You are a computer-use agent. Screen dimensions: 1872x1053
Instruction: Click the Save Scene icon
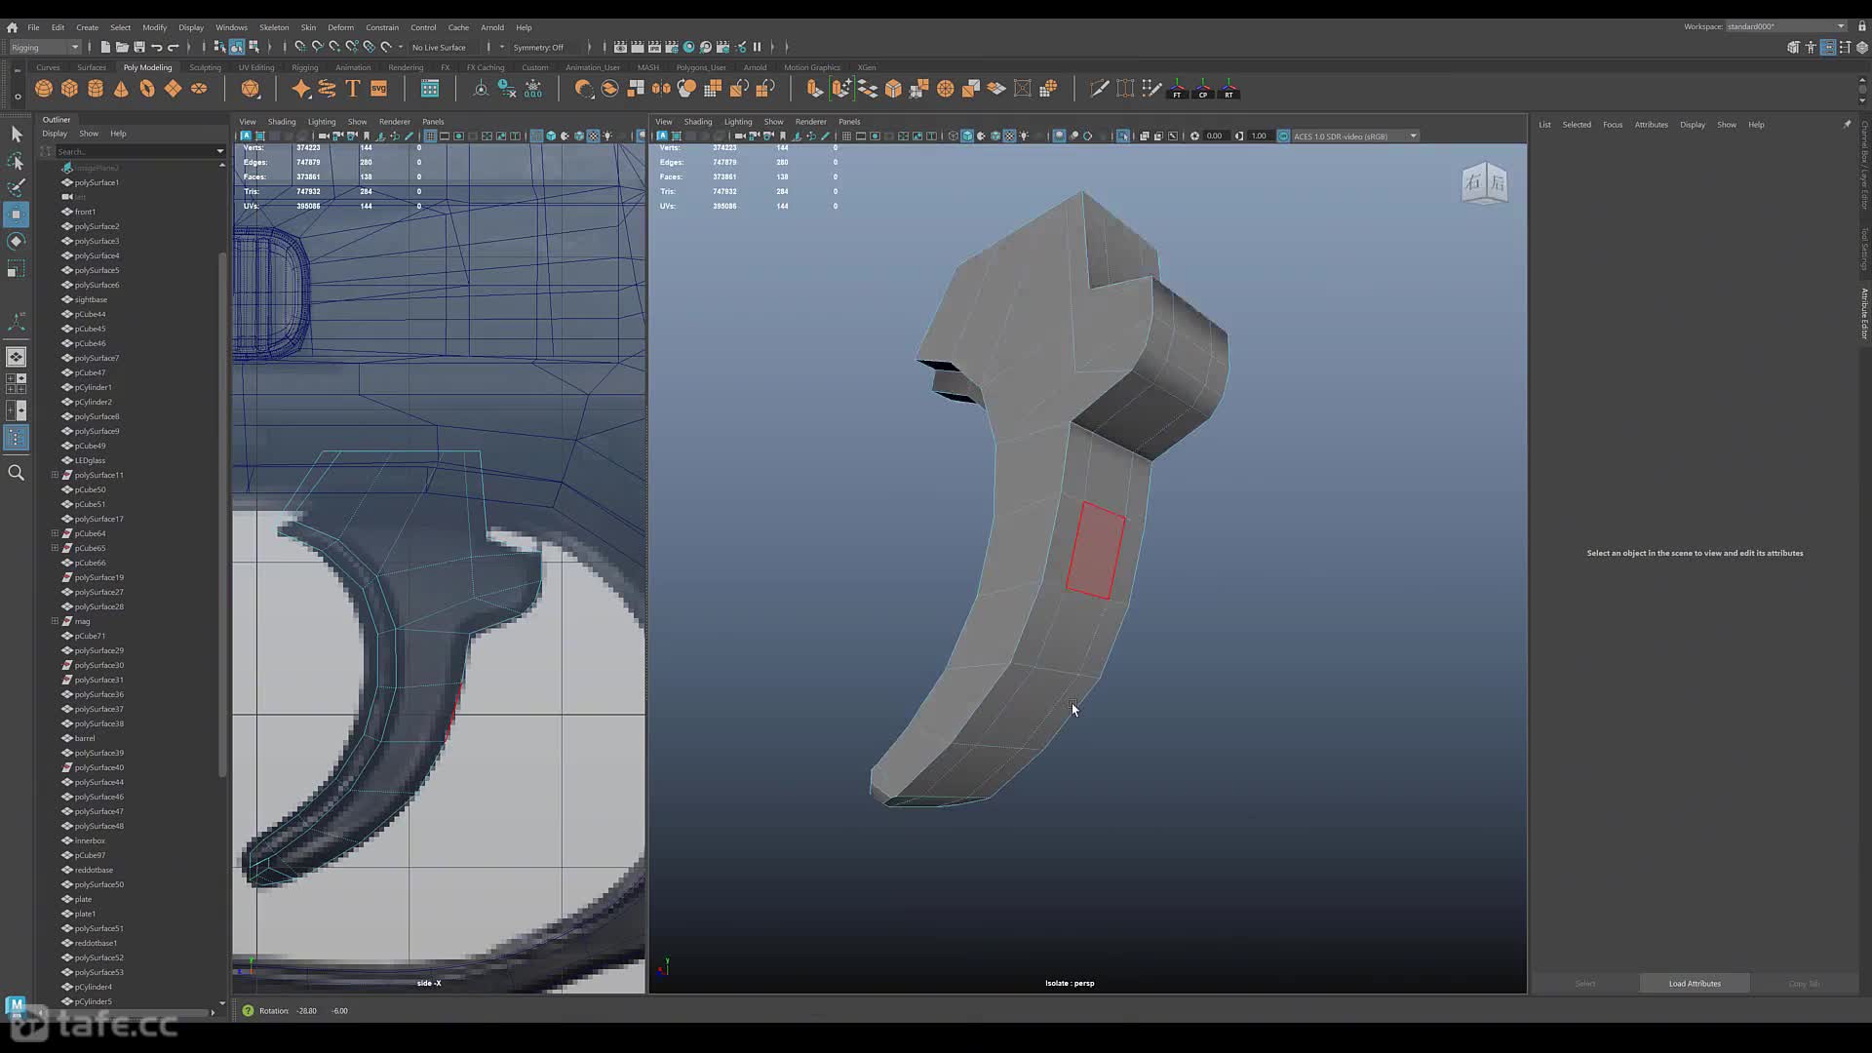pyautogui.click(x=139, y=47)
